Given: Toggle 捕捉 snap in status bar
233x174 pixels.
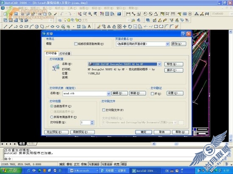Looking at the screenshot, I should pyautogui.click(x=62, y=164).
